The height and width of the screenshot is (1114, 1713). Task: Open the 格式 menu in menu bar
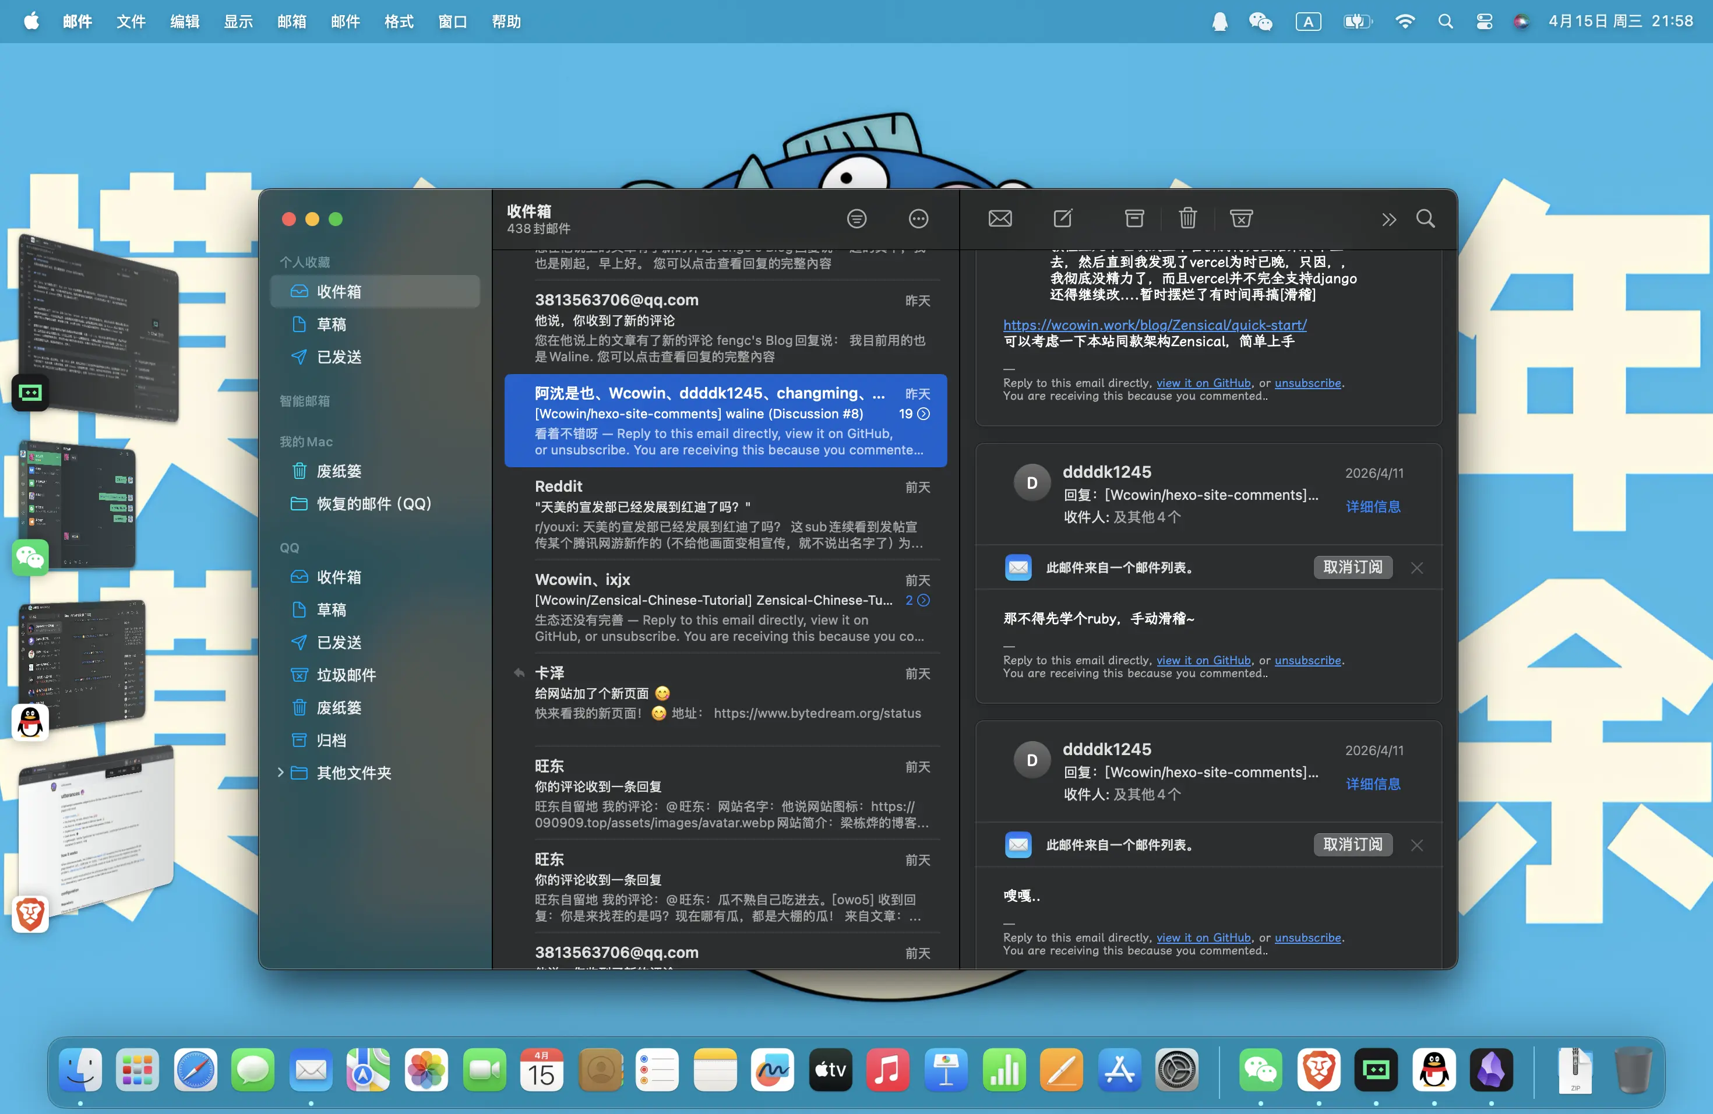pos(399,22)
